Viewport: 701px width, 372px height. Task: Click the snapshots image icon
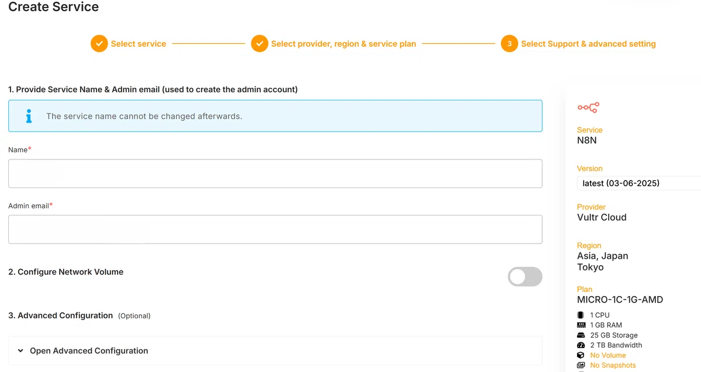click(x=581, y=365)
